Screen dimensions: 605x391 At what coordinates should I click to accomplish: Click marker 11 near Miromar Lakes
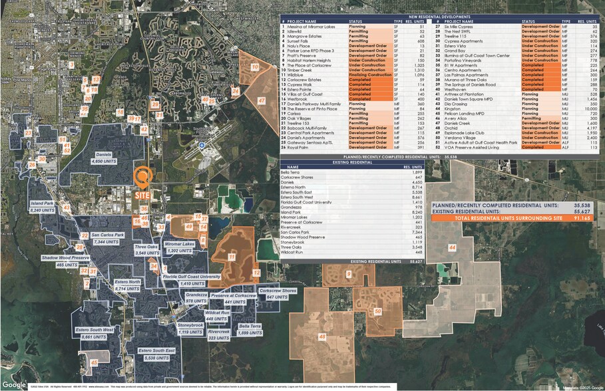[x=232, y=257]
